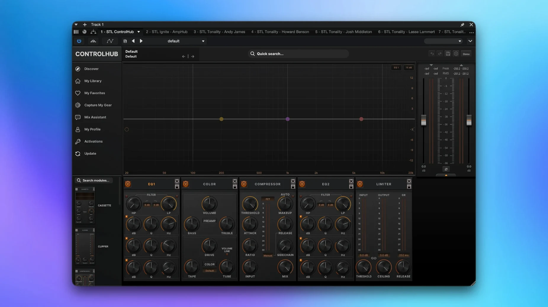Pin the Track 1 plugin window
The width and height of the screenshot is (548, 307).
(462, 25)
